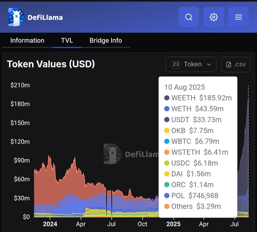
Task: Click the POL $746,988 value
Action: click(203, 195)
